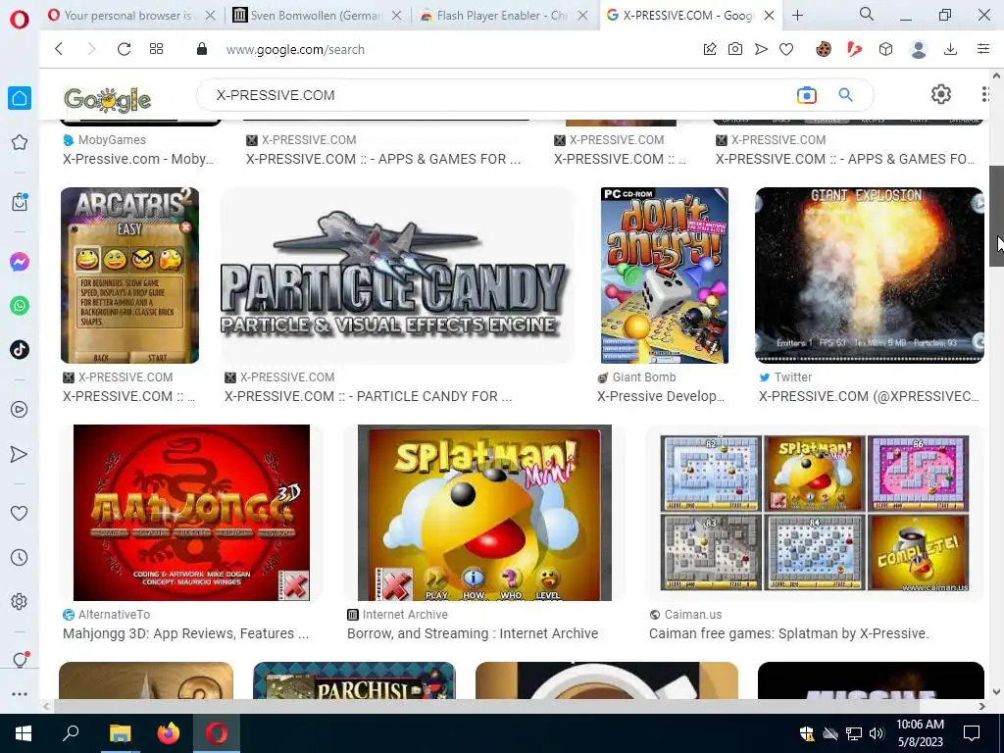Click the address bar URL
Image resolution: width=1004 pixels, height=753 pixels.
point(295,49)
